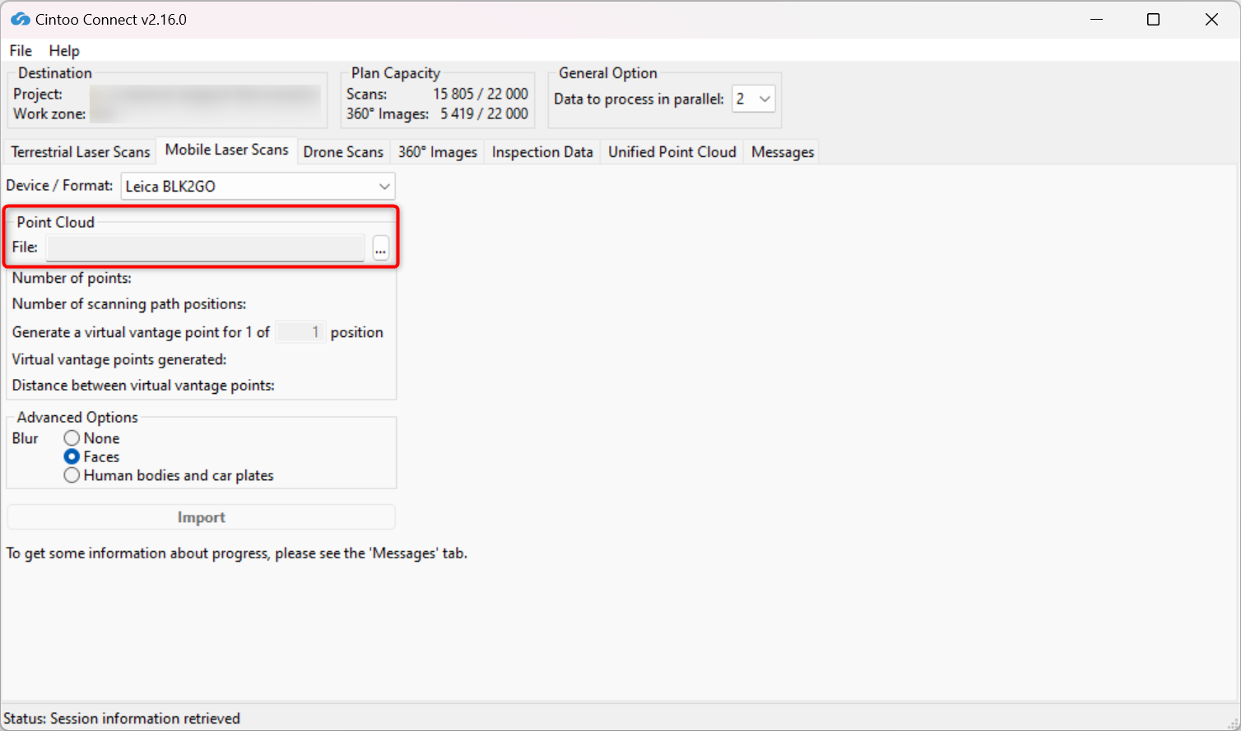
Task: Click the 'Virtual vantage points generated:' label
Action: click(119, 359)
